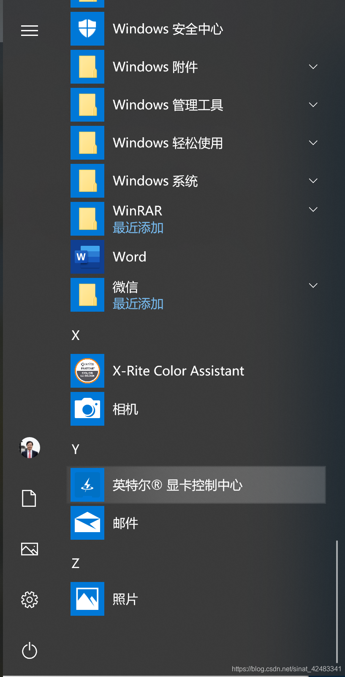This screenshot has height=677, width=345.
Task: Click the WinRAR label text
Action: point(138,211)
